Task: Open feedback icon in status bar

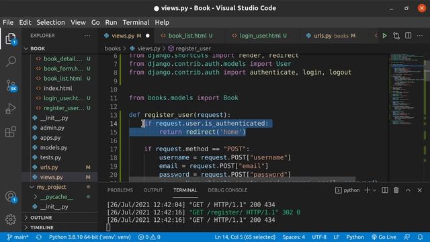Action: (x=407, y=237)
